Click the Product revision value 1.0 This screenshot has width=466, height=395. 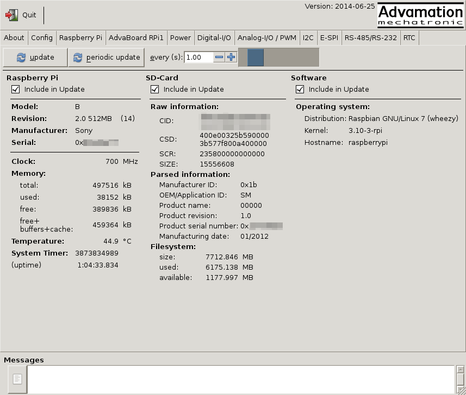(x=245, y=216)
